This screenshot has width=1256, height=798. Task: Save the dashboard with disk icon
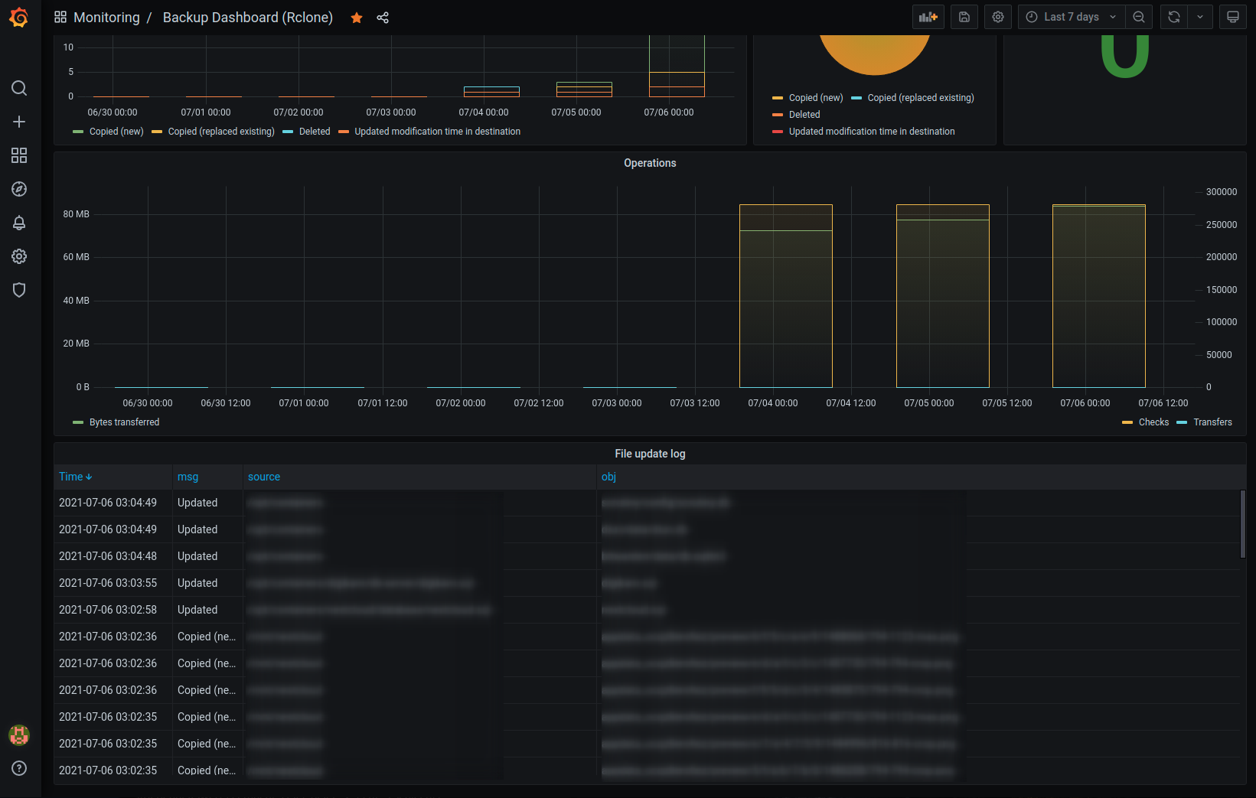964,17
